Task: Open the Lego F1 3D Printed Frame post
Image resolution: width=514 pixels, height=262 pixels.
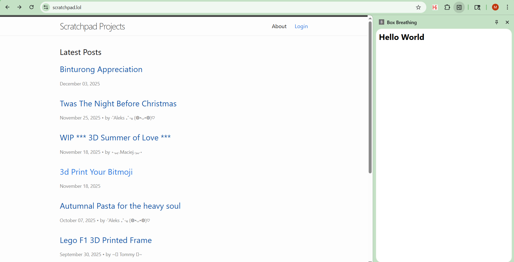Action: [106, 240]
